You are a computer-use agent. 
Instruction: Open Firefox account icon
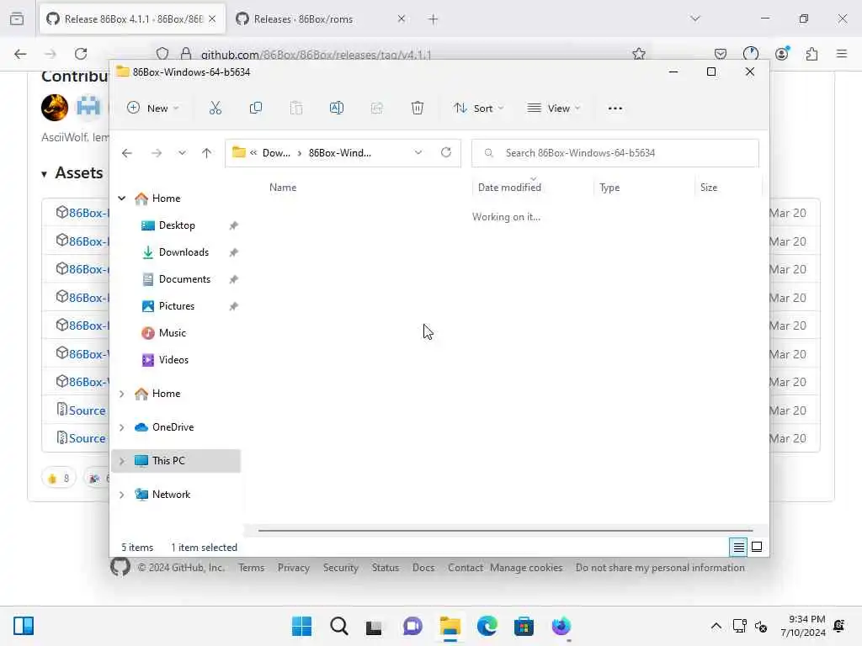[x=781, y=54]
